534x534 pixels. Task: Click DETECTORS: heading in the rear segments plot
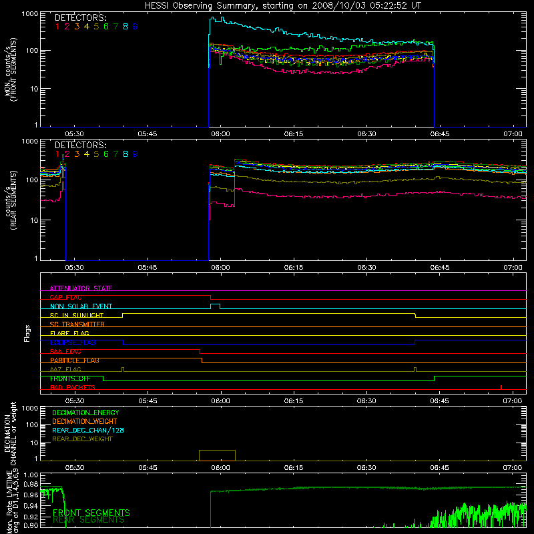pyautogui.click(x=80, y=146)
